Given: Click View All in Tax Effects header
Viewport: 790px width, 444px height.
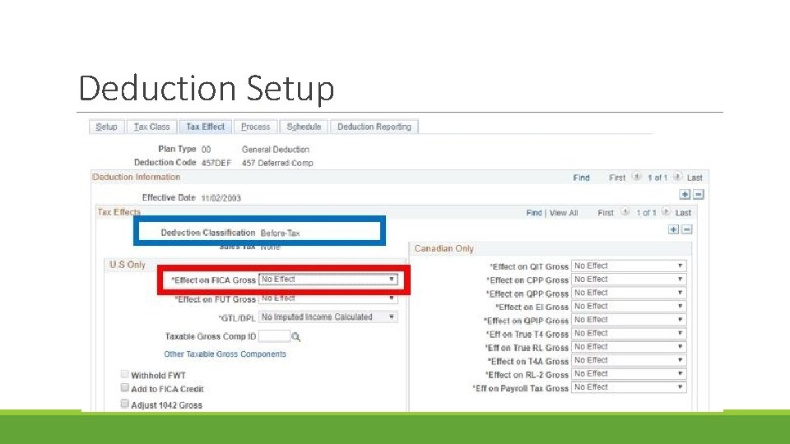Looking at the screenshot, I should click(x=563, y=213).
